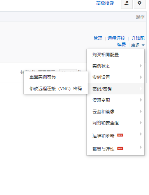Toggle the 更多 dropdown menu
This screenshot has height=195, width=149.
pyautogui.click(x=138, y=45)
